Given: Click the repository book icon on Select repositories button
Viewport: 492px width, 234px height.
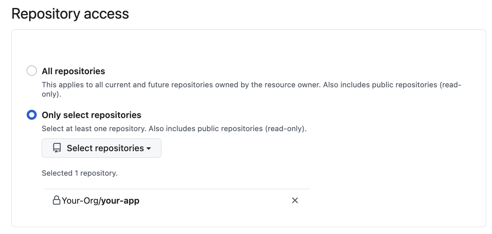Looking at the screenshot, I should point(56,148).
